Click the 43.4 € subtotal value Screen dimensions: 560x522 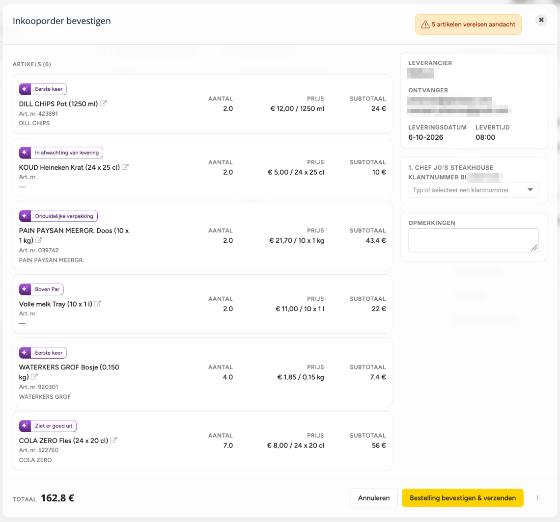point(376,240)
